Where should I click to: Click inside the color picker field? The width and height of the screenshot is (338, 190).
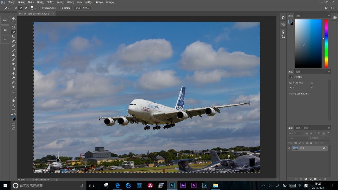tap(308, 43)
